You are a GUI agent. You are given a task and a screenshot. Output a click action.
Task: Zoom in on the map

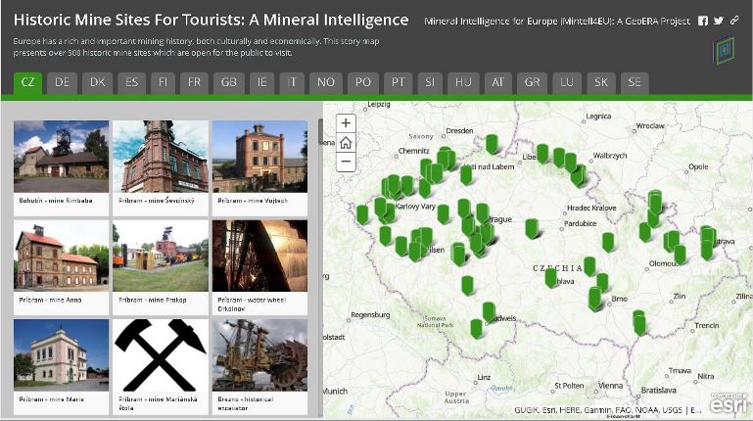(x=346, y=123)
